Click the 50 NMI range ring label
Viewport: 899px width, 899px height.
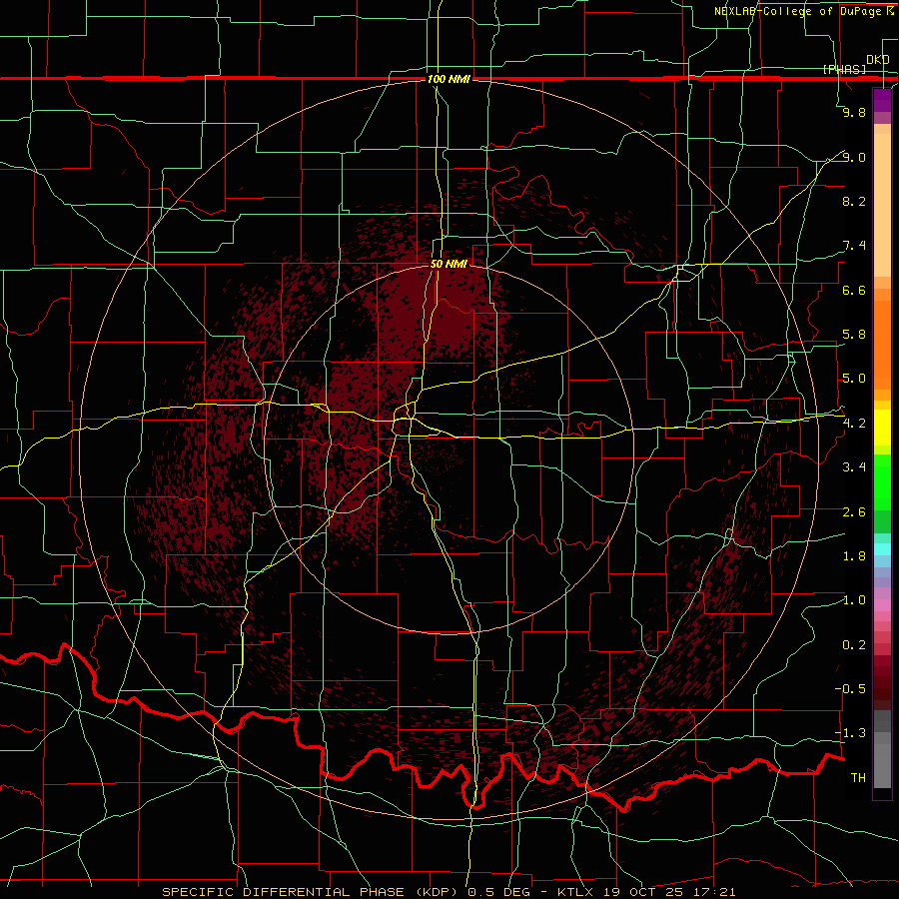(x=449, y=265)
